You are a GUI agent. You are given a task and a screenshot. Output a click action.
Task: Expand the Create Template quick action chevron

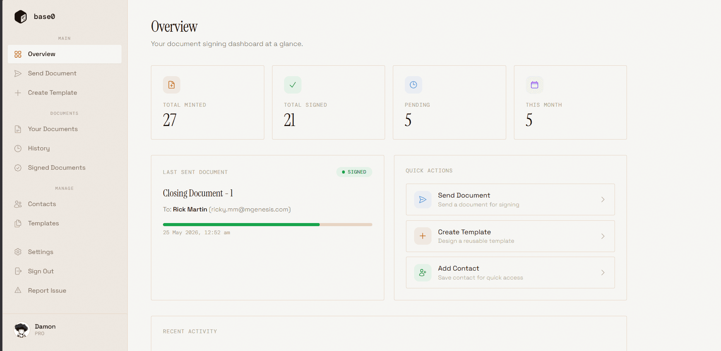[603, 236]
